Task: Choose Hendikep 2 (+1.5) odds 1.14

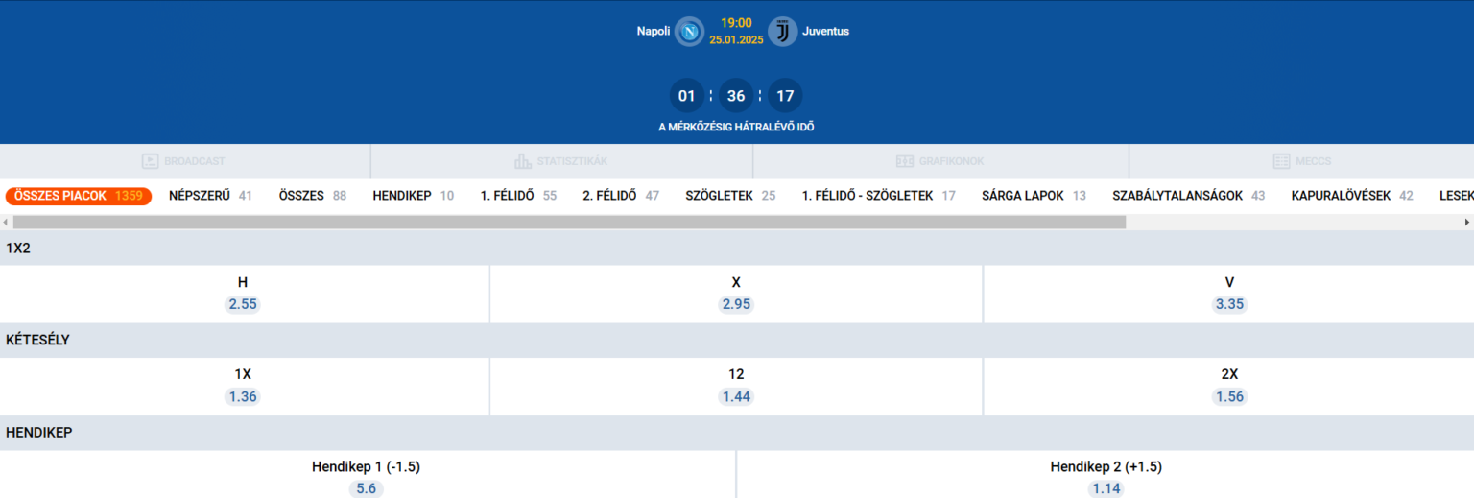Action: click(1105, 488)
